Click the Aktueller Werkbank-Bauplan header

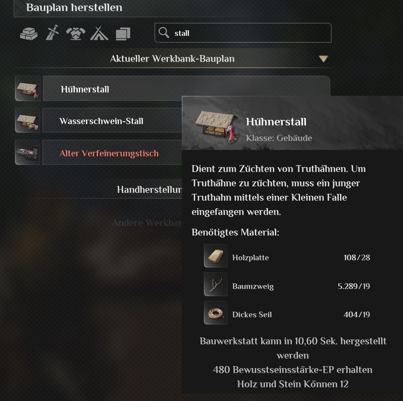(172, 59)
